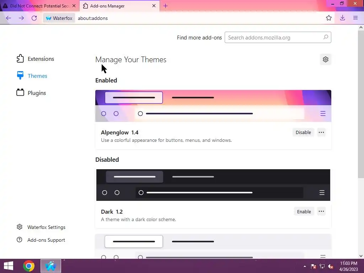Click the Waterfox taskbar button

(51, 266)
